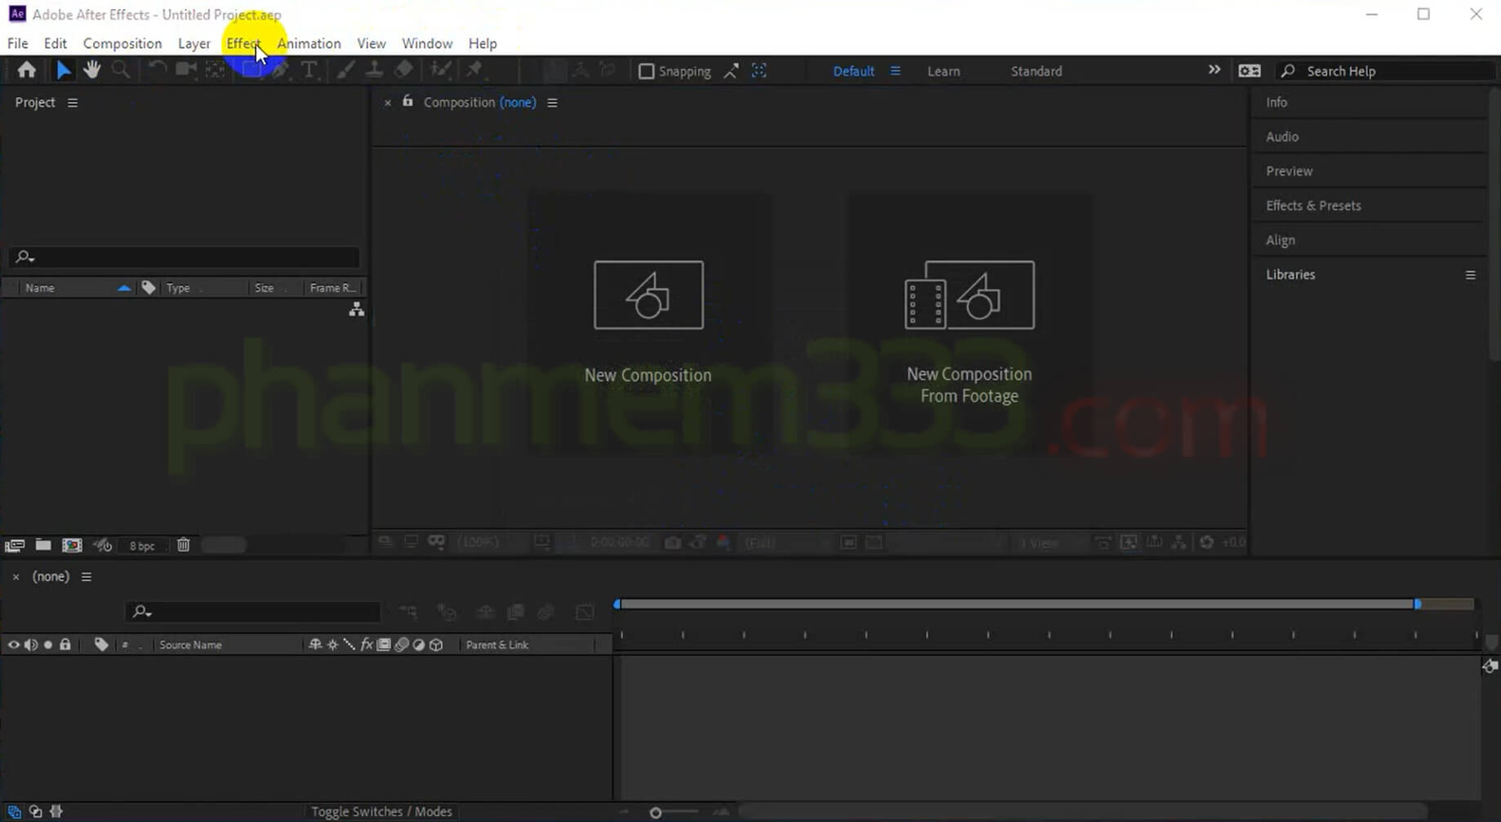
Task: Click the 8 bpc color depth button
Action: (142, 546)
